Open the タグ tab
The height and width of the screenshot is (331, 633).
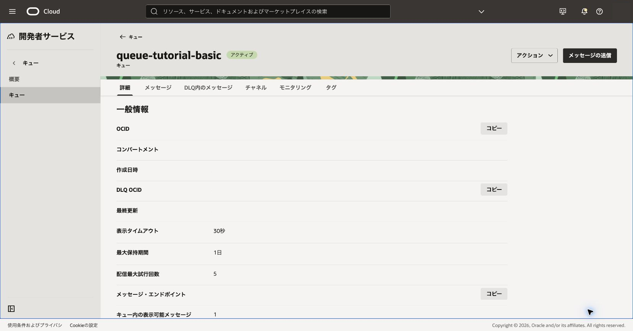pos(331,87)
